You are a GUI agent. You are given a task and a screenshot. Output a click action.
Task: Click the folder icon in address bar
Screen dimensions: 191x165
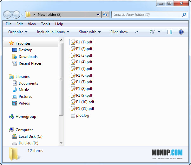(x=28, y=15)
